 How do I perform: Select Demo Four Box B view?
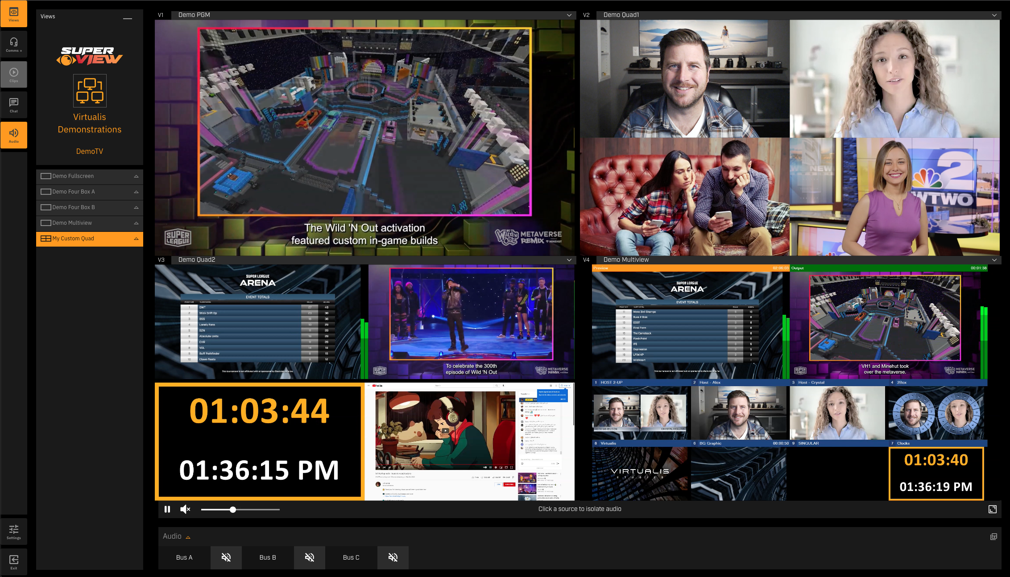[90, 207]
